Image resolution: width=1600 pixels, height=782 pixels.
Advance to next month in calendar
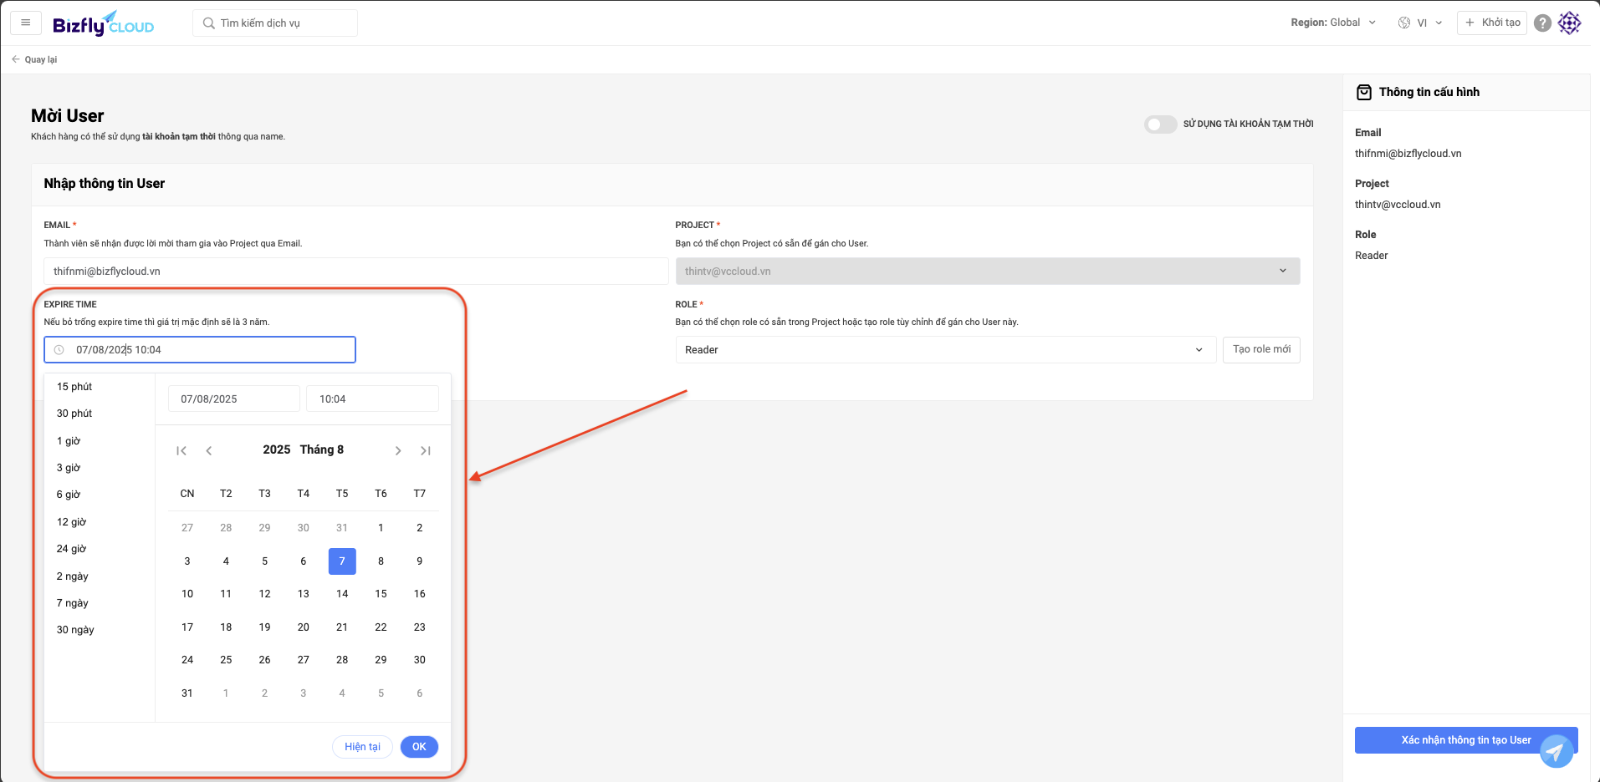coord(398,451)
